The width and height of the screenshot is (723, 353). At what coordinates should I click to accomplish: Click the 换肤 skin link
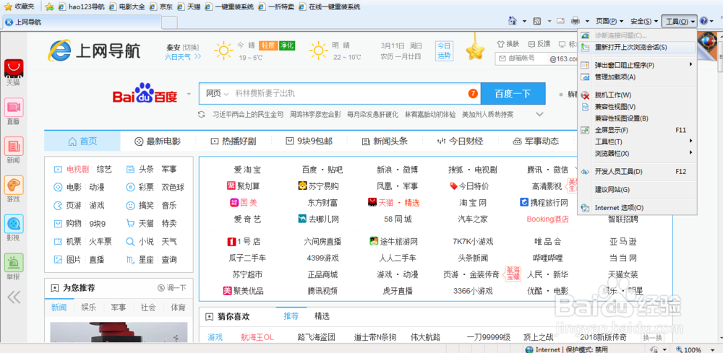[x=508, y=44]
